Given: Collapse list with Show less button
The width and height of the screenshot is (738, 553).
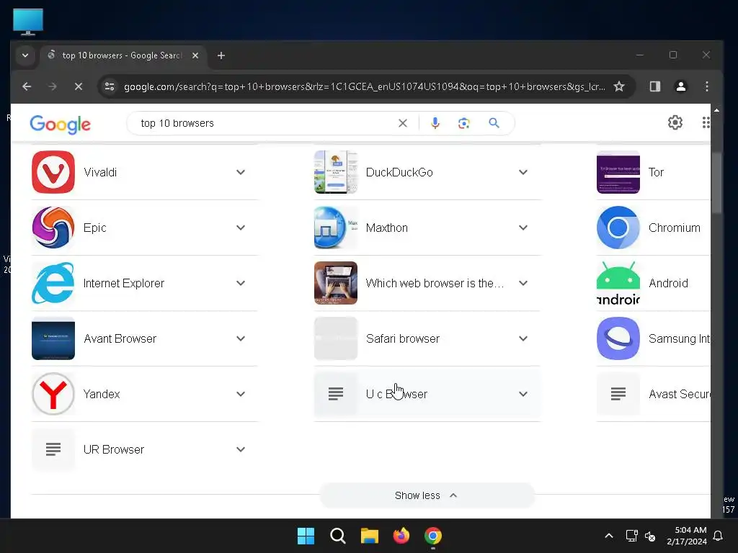Looking at the screenshot, I should (x=427, y=495).
